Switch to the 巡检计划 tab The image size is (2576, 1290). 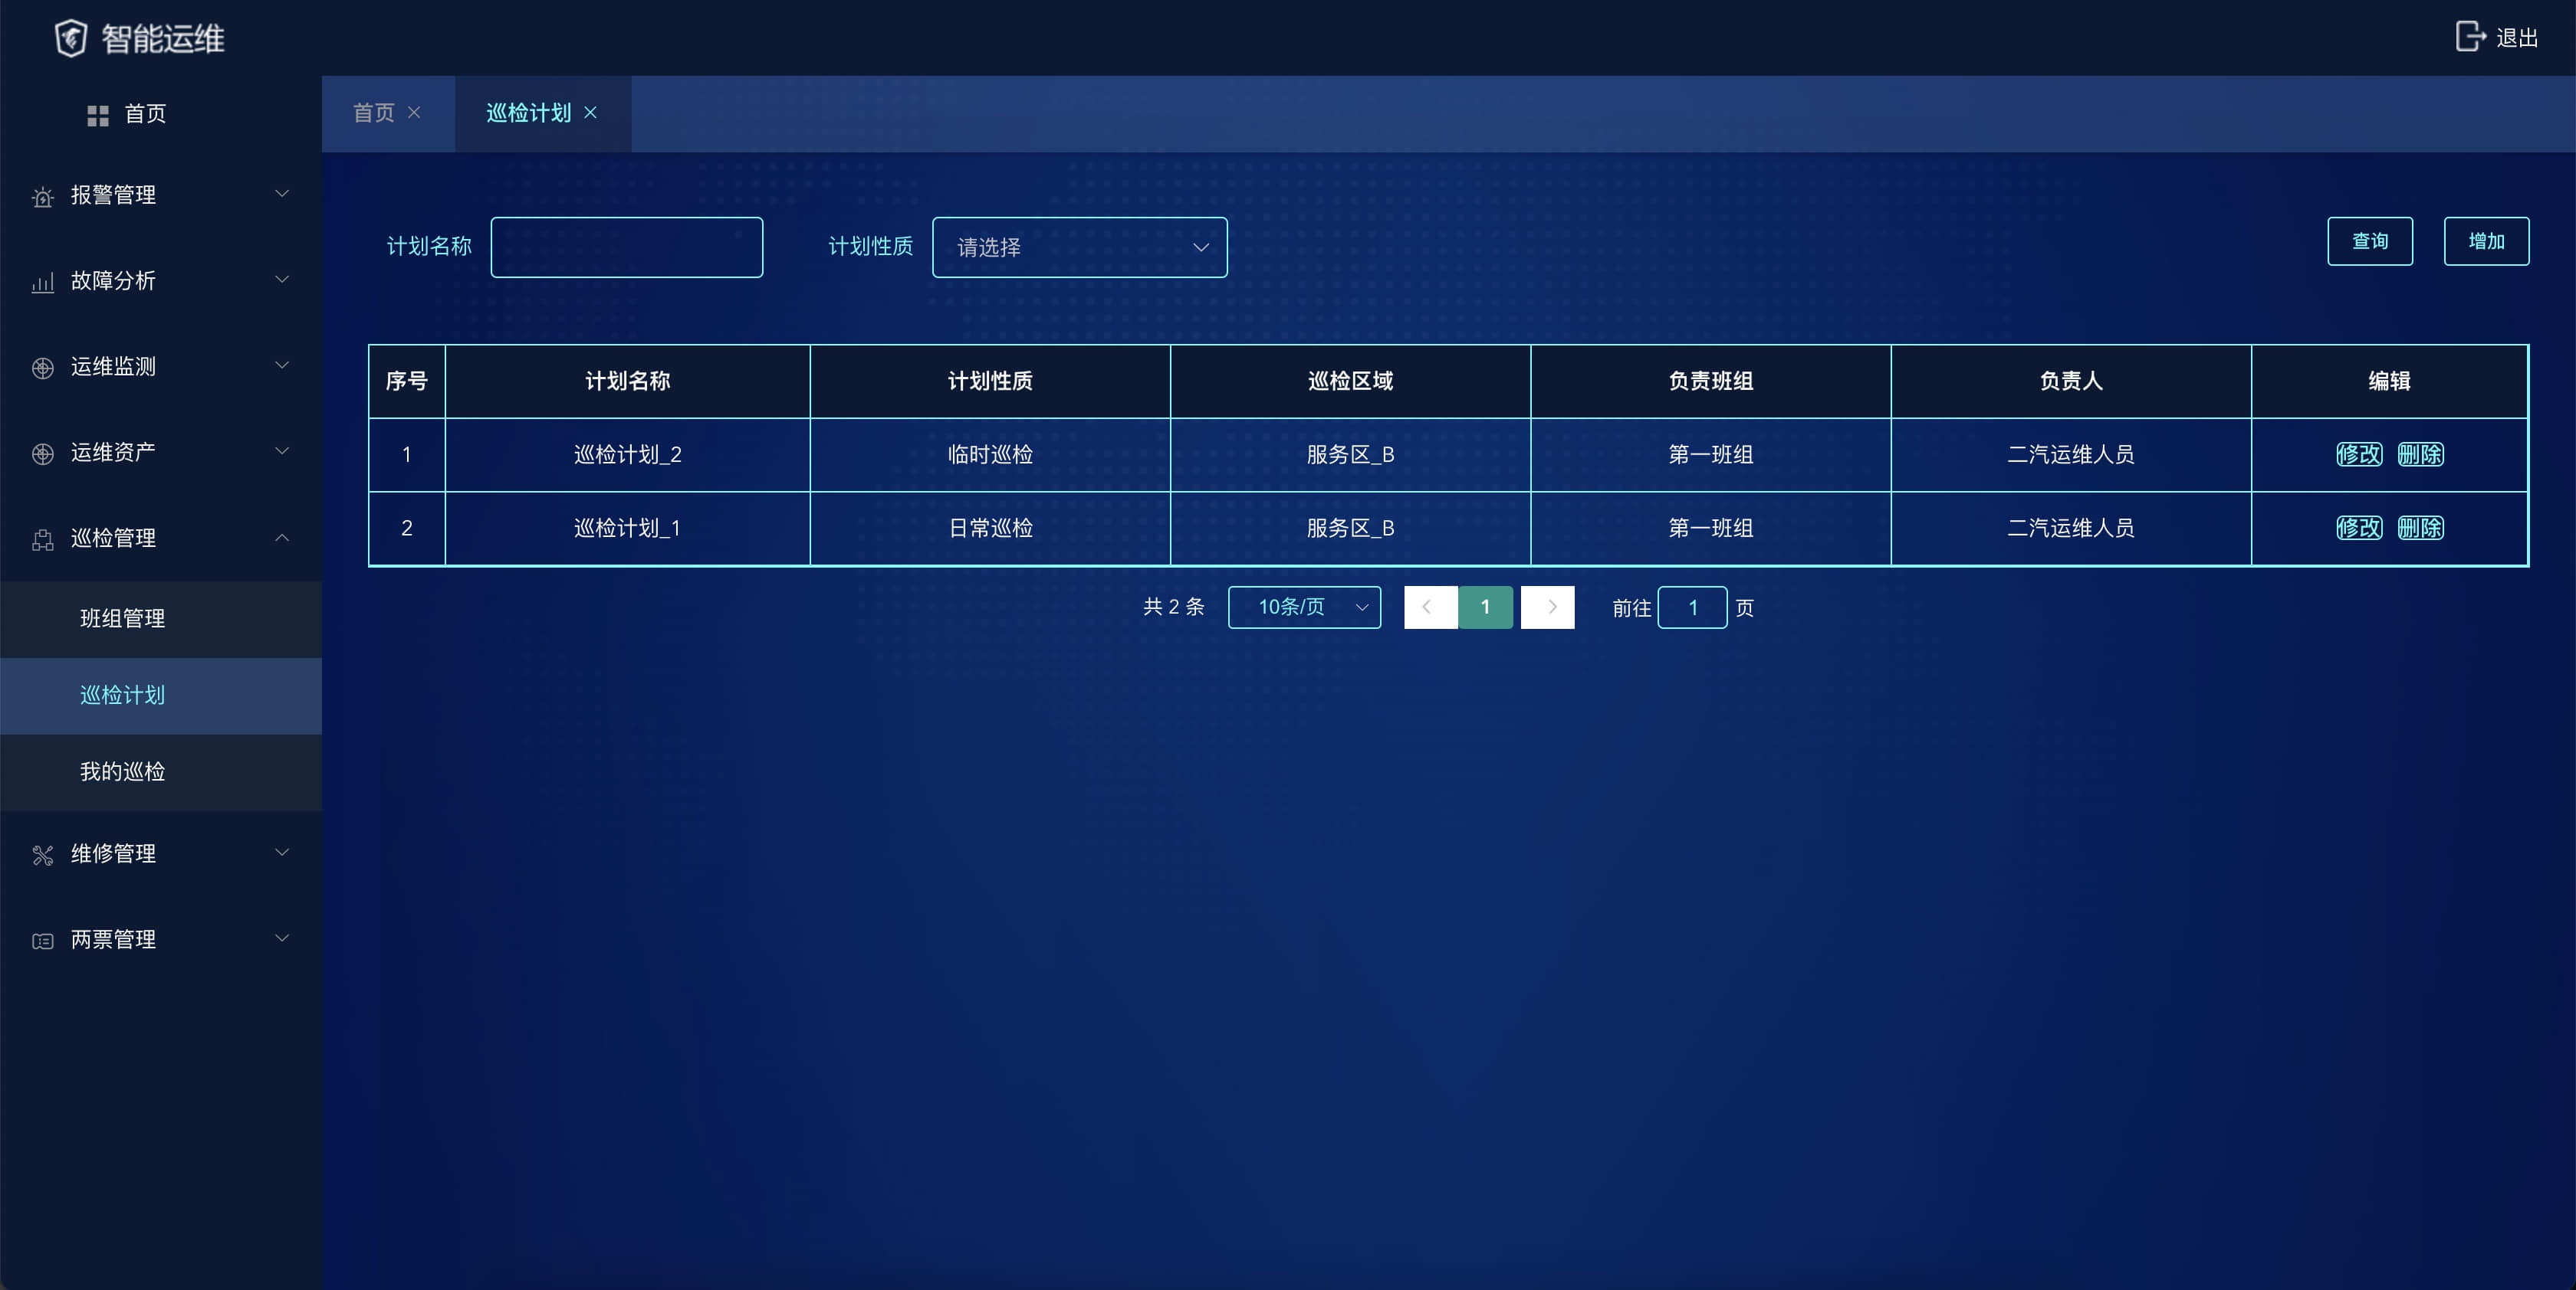[x=528, y=112]
